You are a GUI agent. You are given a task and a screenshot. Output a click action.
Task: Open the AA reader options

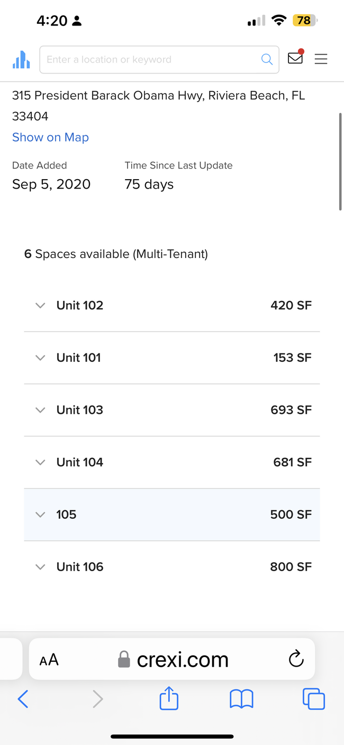click(49, 660)
